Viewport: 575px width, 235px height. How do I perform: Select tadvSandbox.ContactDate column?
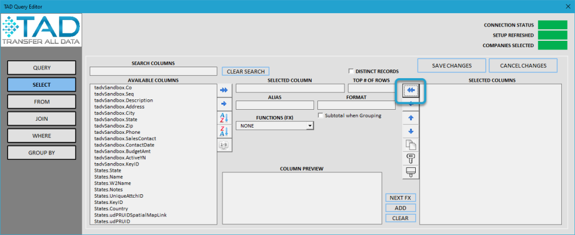pos(125,145)
